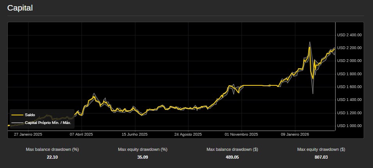Click the 09 Janeiro 2026 date marker

(295, 134)
